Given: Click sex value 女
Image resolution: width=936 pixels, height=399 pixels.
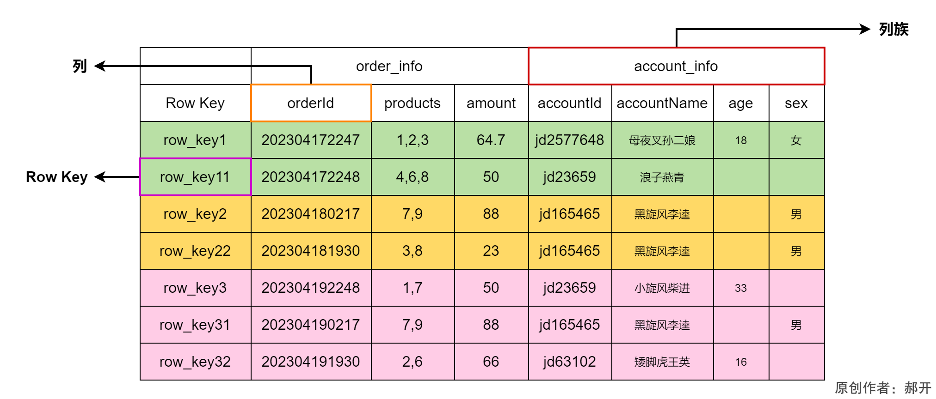Looking at the screenshot, I should pos(796,140).
